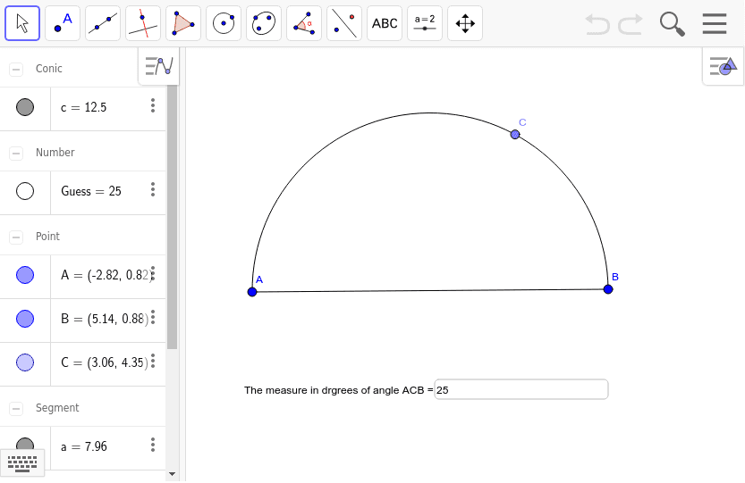Open options menu for point C row
Image resolution: width=745 pixels, height=483 pixels.
pyautogui.click(x=153, y=361)
